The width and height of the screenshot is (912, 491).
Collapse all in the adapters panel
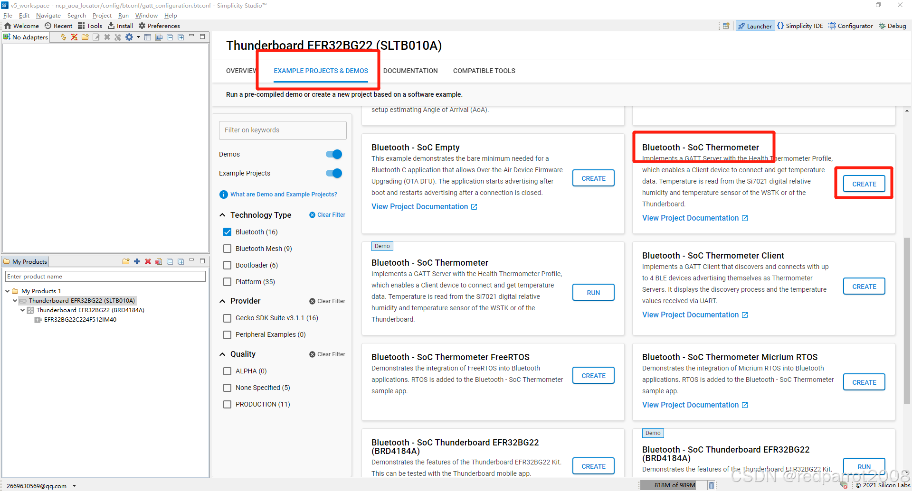click(170, 37)
